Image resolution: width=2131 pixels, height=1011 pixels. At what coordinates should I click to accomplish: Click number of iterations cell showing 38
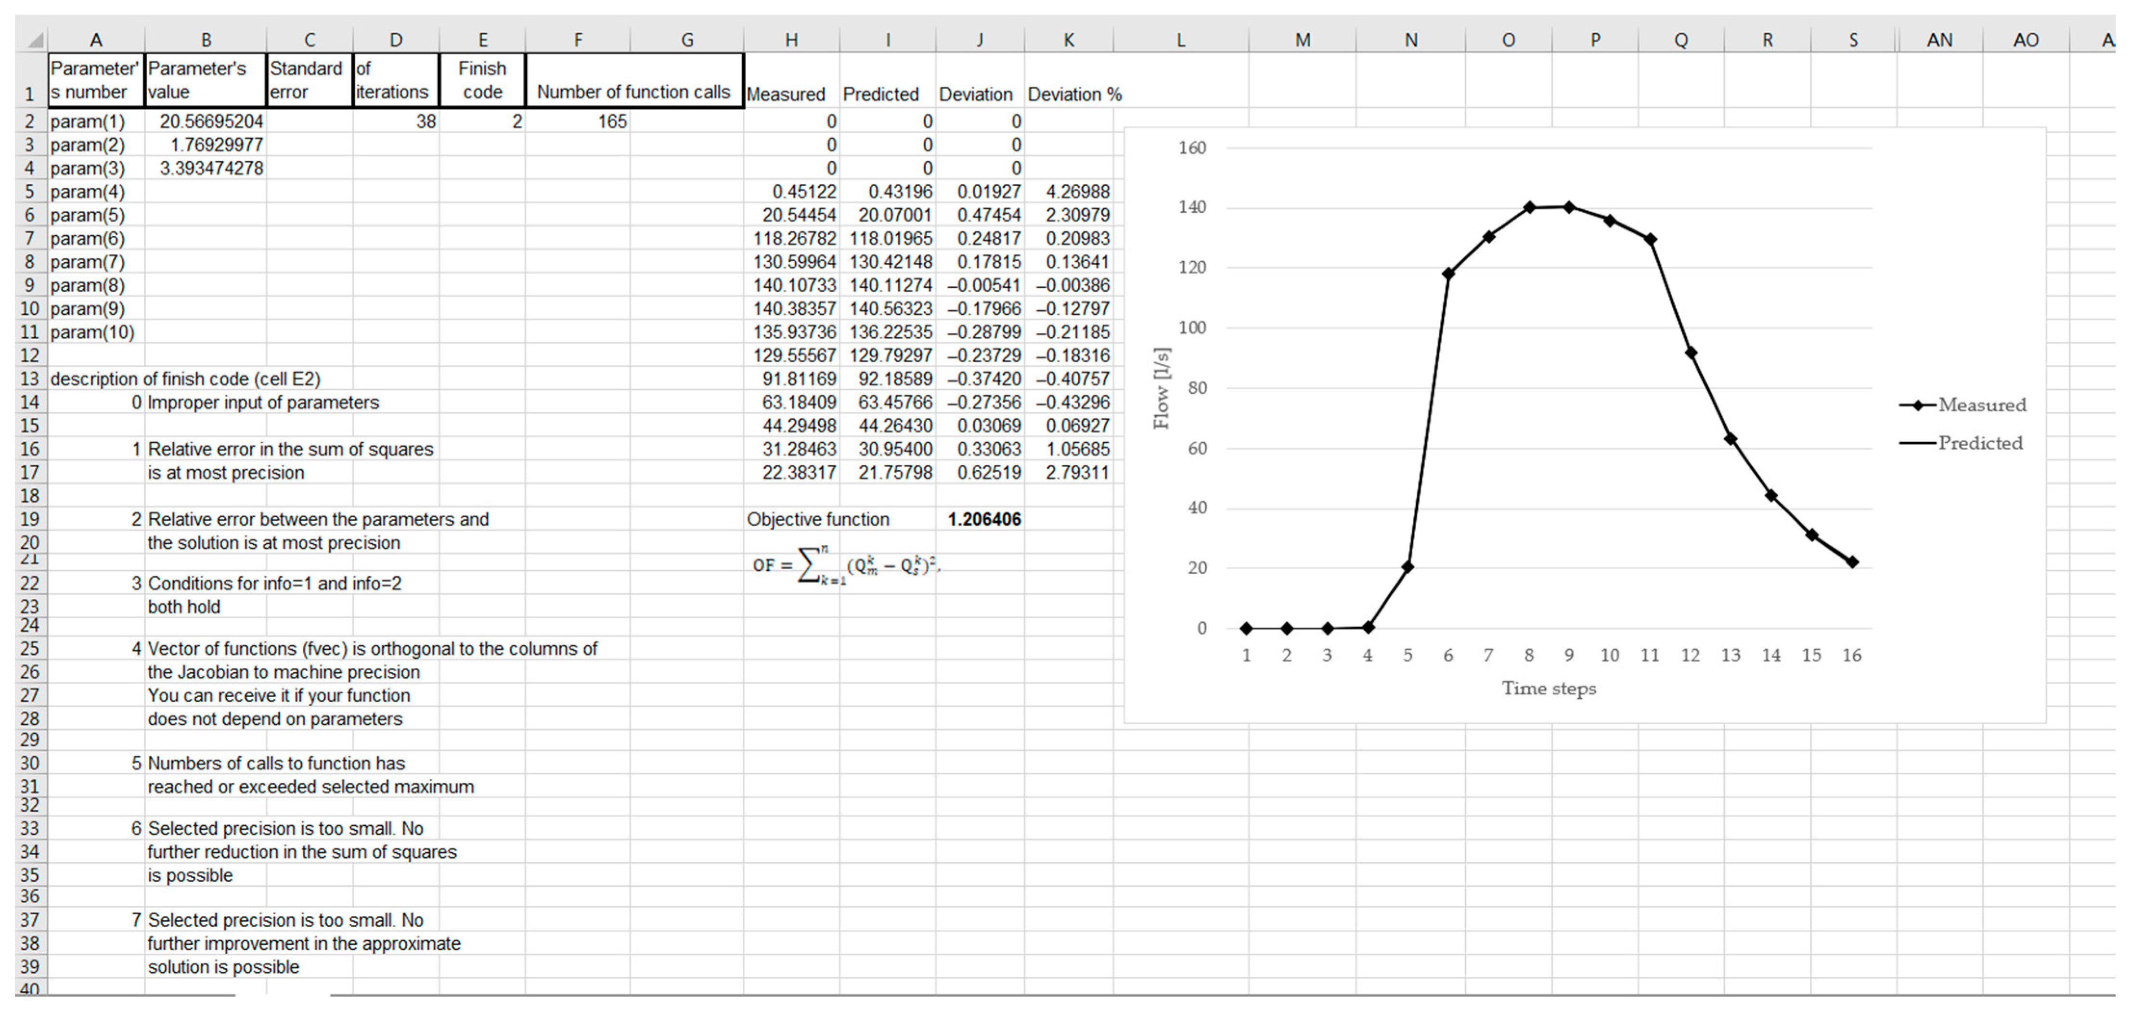(x=395, y=122)
